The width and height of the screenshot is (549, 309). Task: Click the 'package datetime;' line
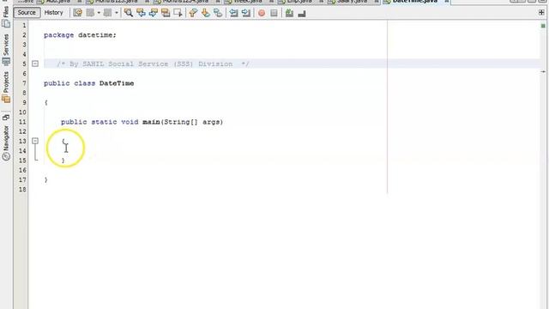pos(80,35)
